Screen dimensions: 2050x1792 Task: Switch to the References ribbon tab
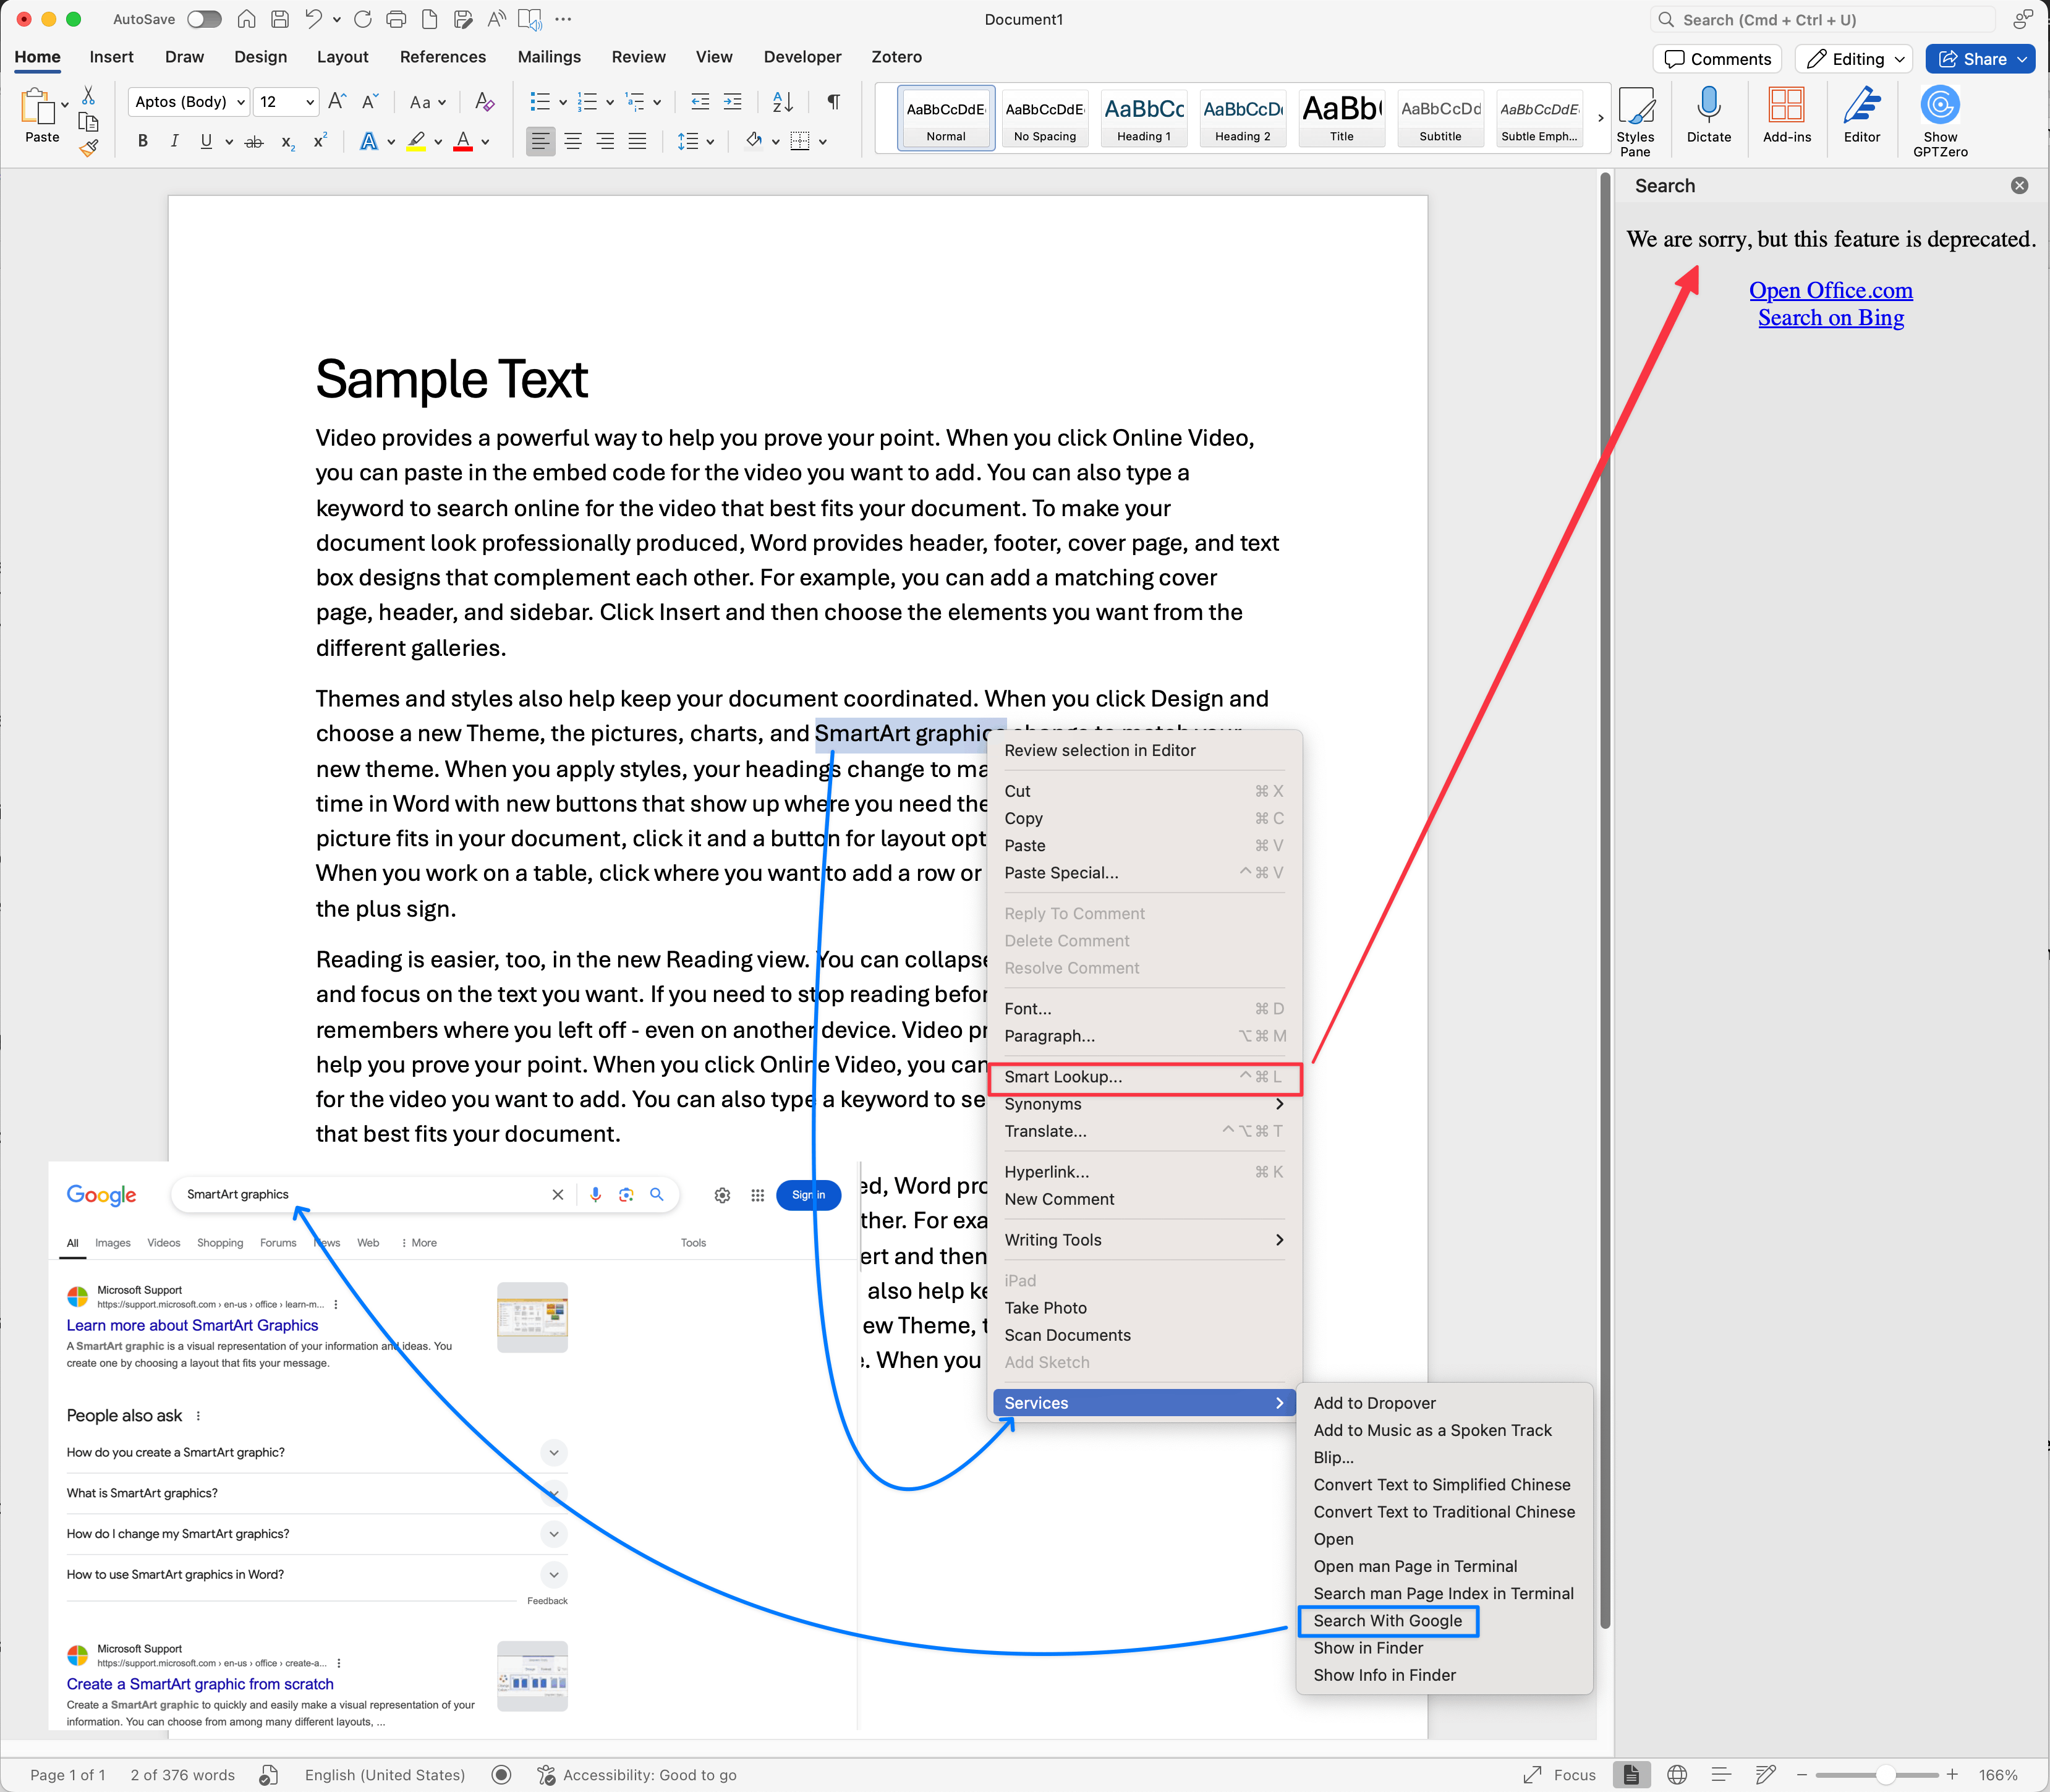point(442,57)
